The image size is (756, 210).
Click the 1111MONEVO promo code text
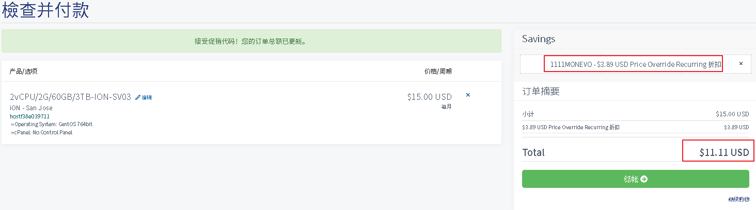[633, 64]
